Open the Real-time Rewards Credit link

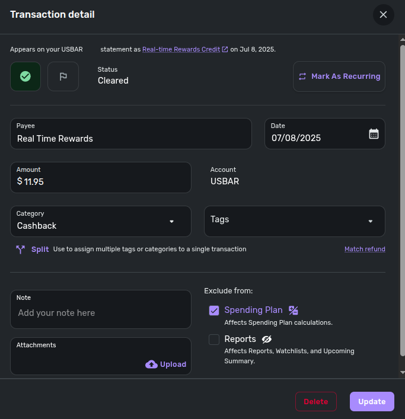click(181, 49)
